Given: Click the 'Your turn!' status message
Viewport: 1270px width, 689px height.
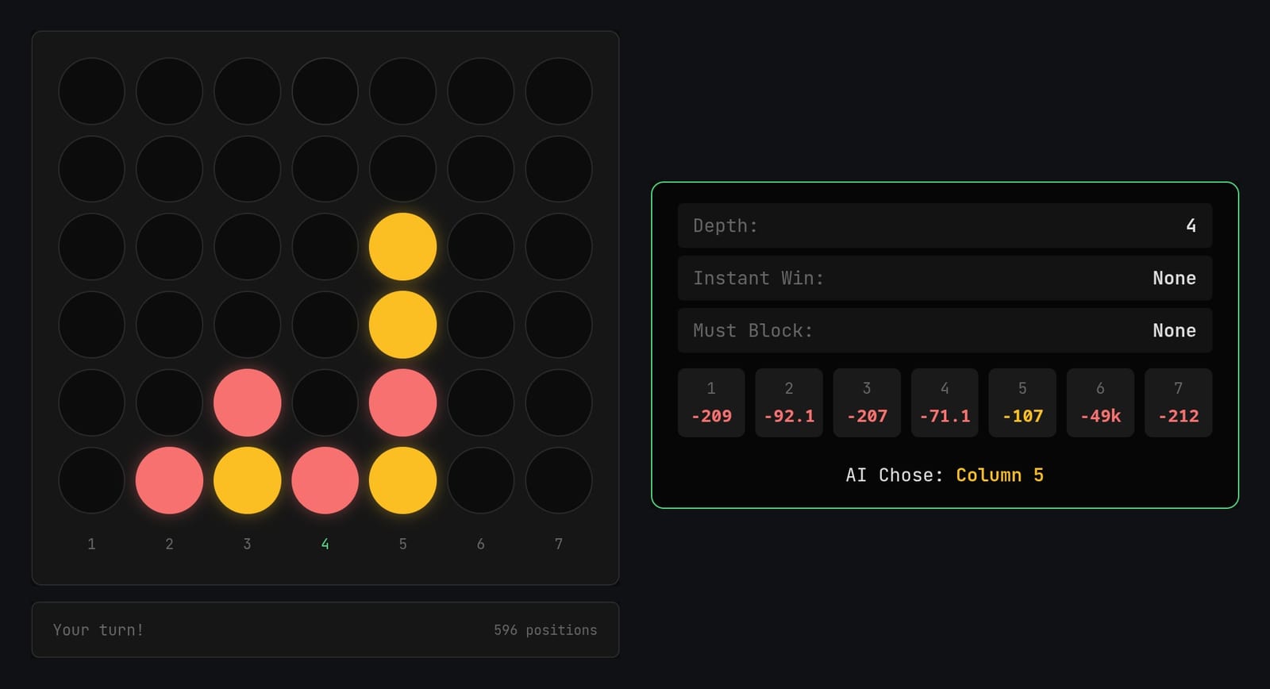Looking at the screenshot, I should click(98, 629).
